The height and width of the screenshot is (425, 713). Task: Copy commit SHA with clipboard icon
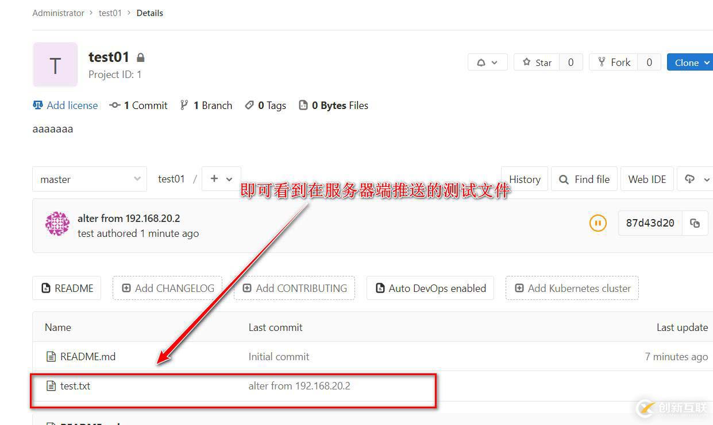[x=695, y=223]
